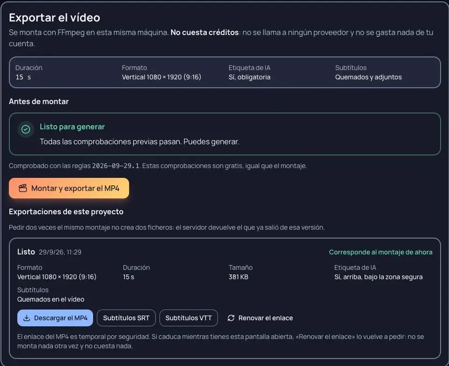Click the refresh arrows icon beside Renovar

(231, 318)
